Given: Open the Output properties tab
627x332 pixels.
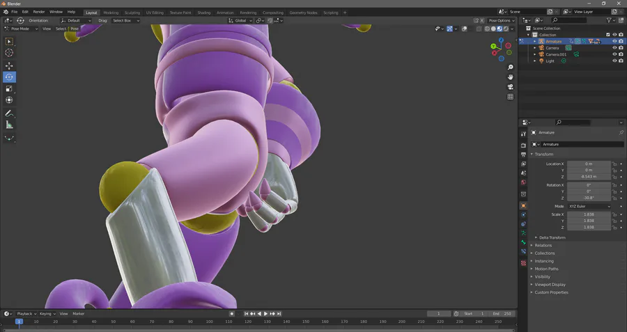Looking at the screenshot, I should (523, 155).
